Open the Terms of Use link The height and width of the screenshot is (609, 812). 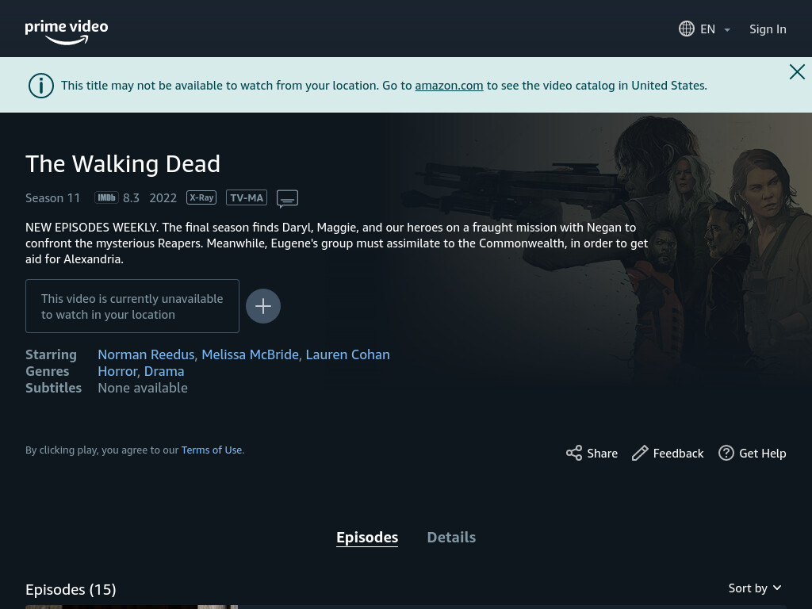coord(211,450)
